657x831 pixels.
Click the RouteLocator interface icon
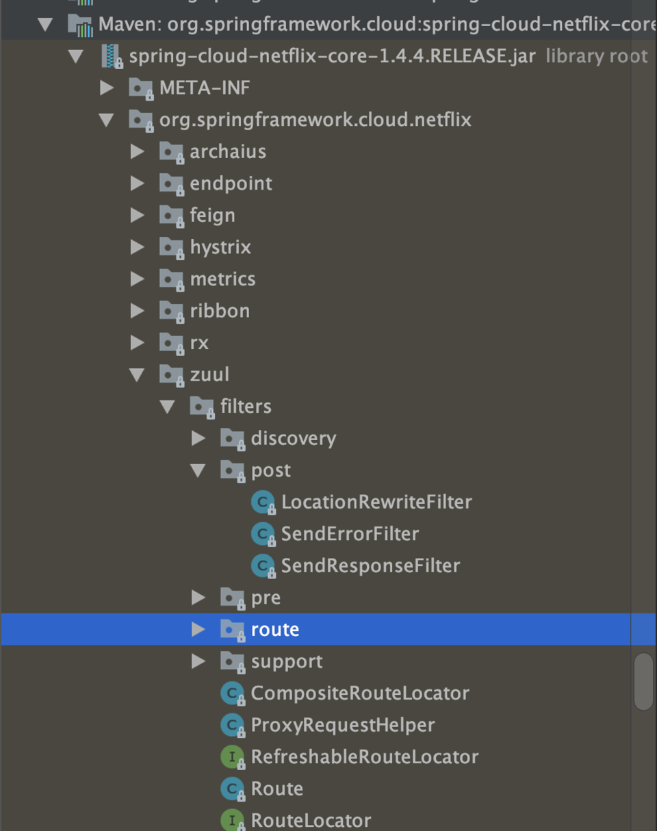233,820
